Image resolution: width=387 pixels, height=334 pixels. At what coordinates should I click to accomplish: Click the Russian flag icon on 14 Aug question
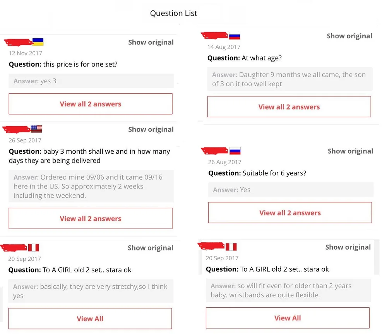point(235,36)
